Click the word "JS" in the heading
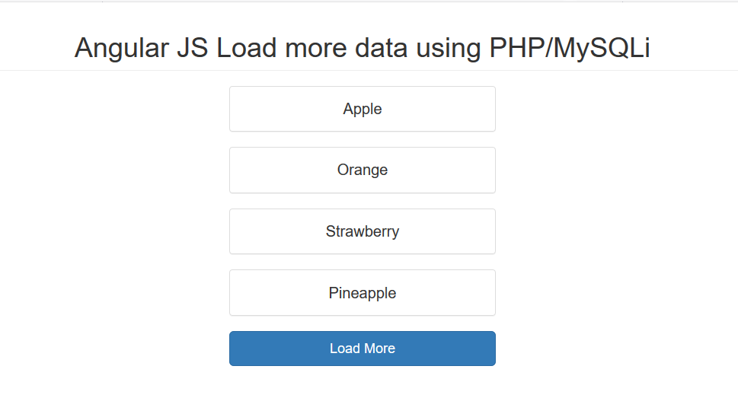The image size is (738, 398). pos(193,48)
